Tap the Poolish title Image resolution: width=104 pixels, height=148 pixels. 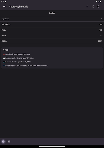click(x=52, y=13)
